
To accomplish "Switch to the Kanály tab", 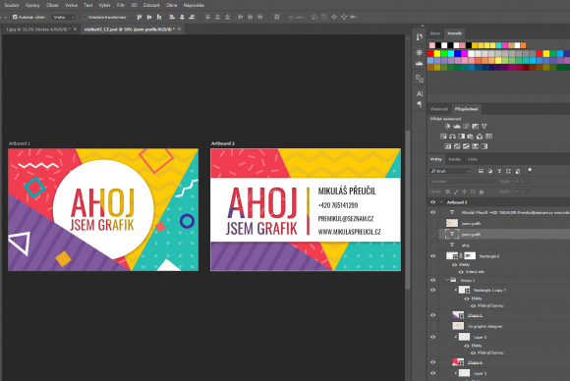I will (454, 159).
